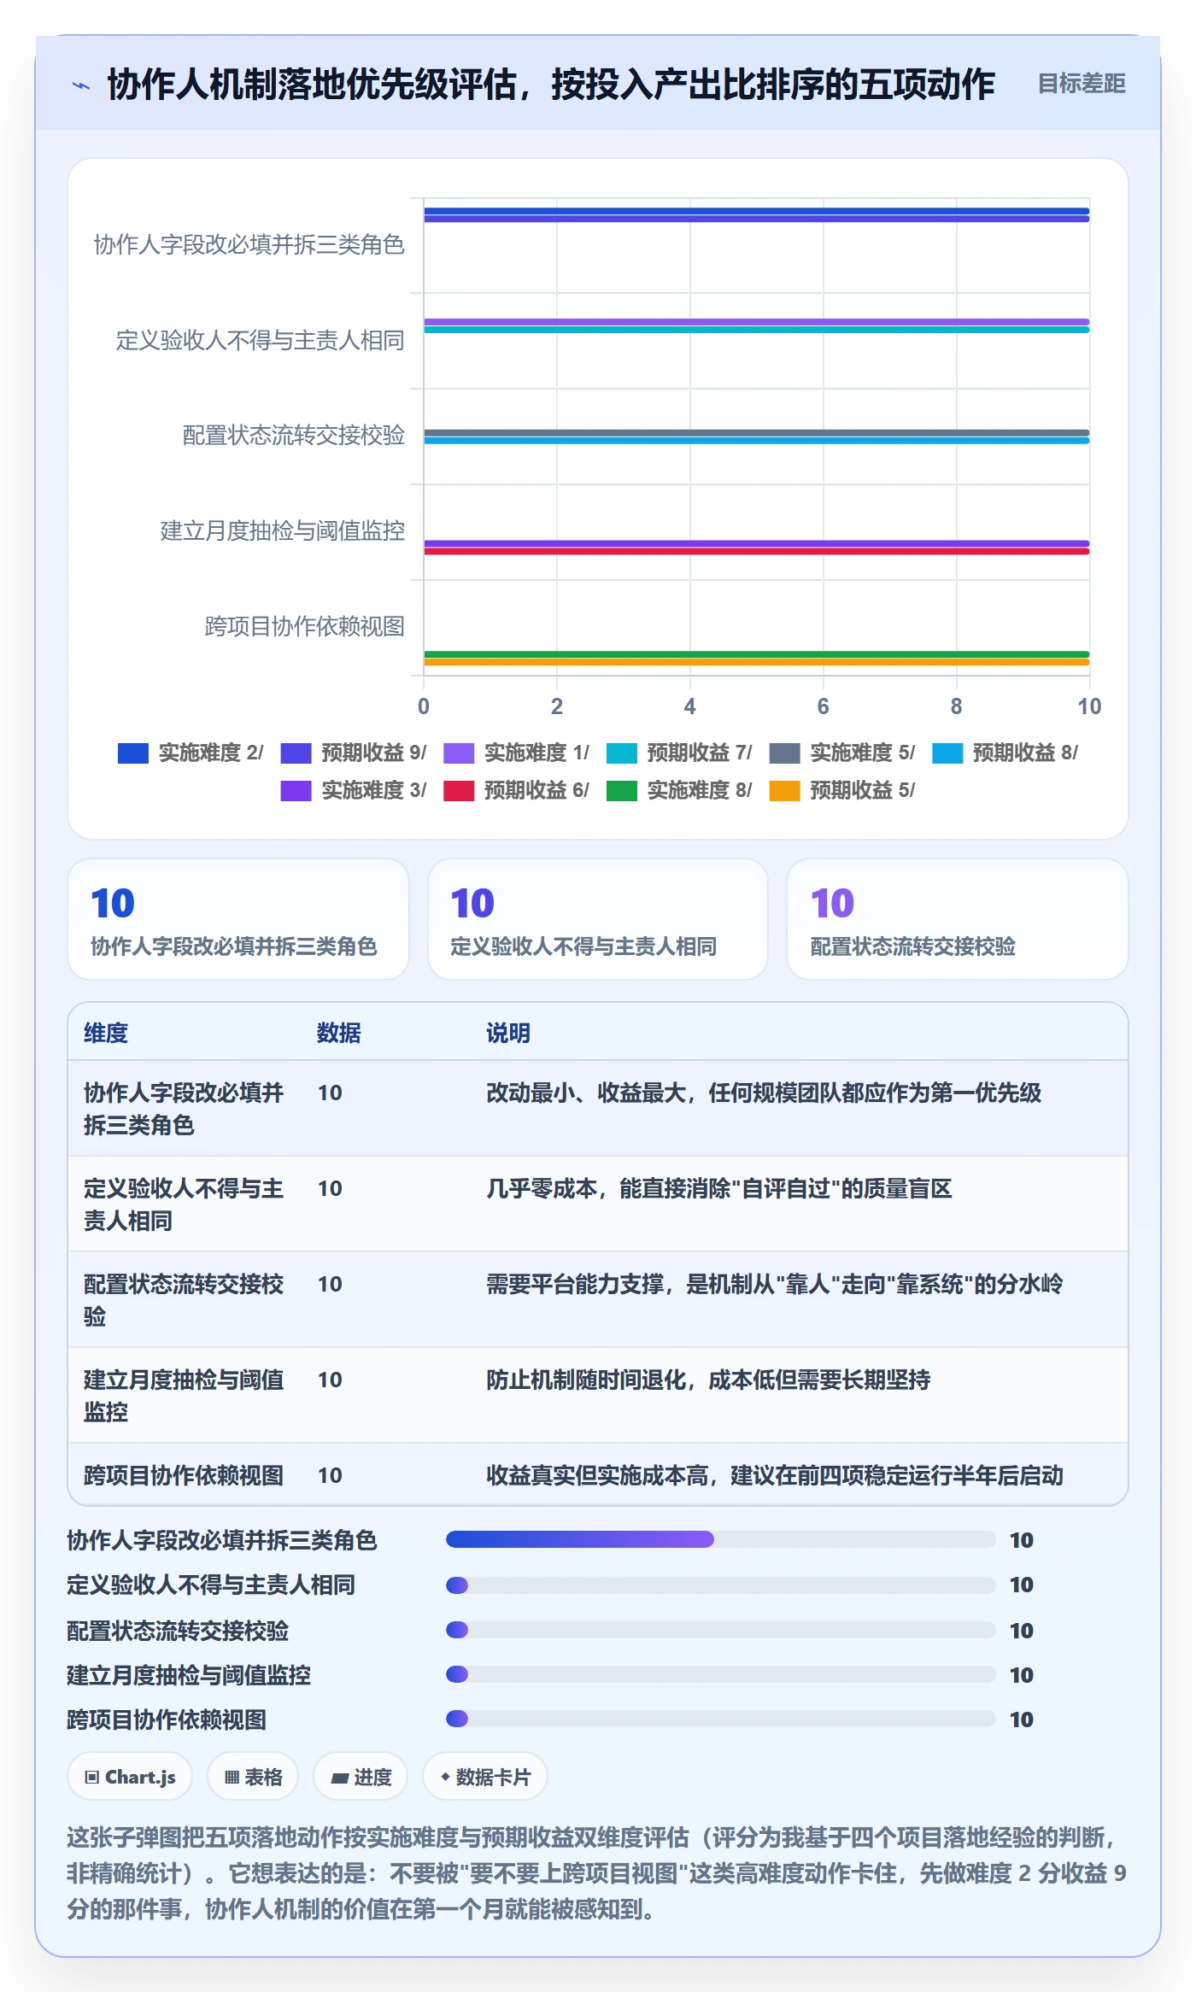Click the 建立月度抽检与阈值监控 label on the chart axis
The width and height of the screenshot is (1196, 1992).
(x=283, y=530)
